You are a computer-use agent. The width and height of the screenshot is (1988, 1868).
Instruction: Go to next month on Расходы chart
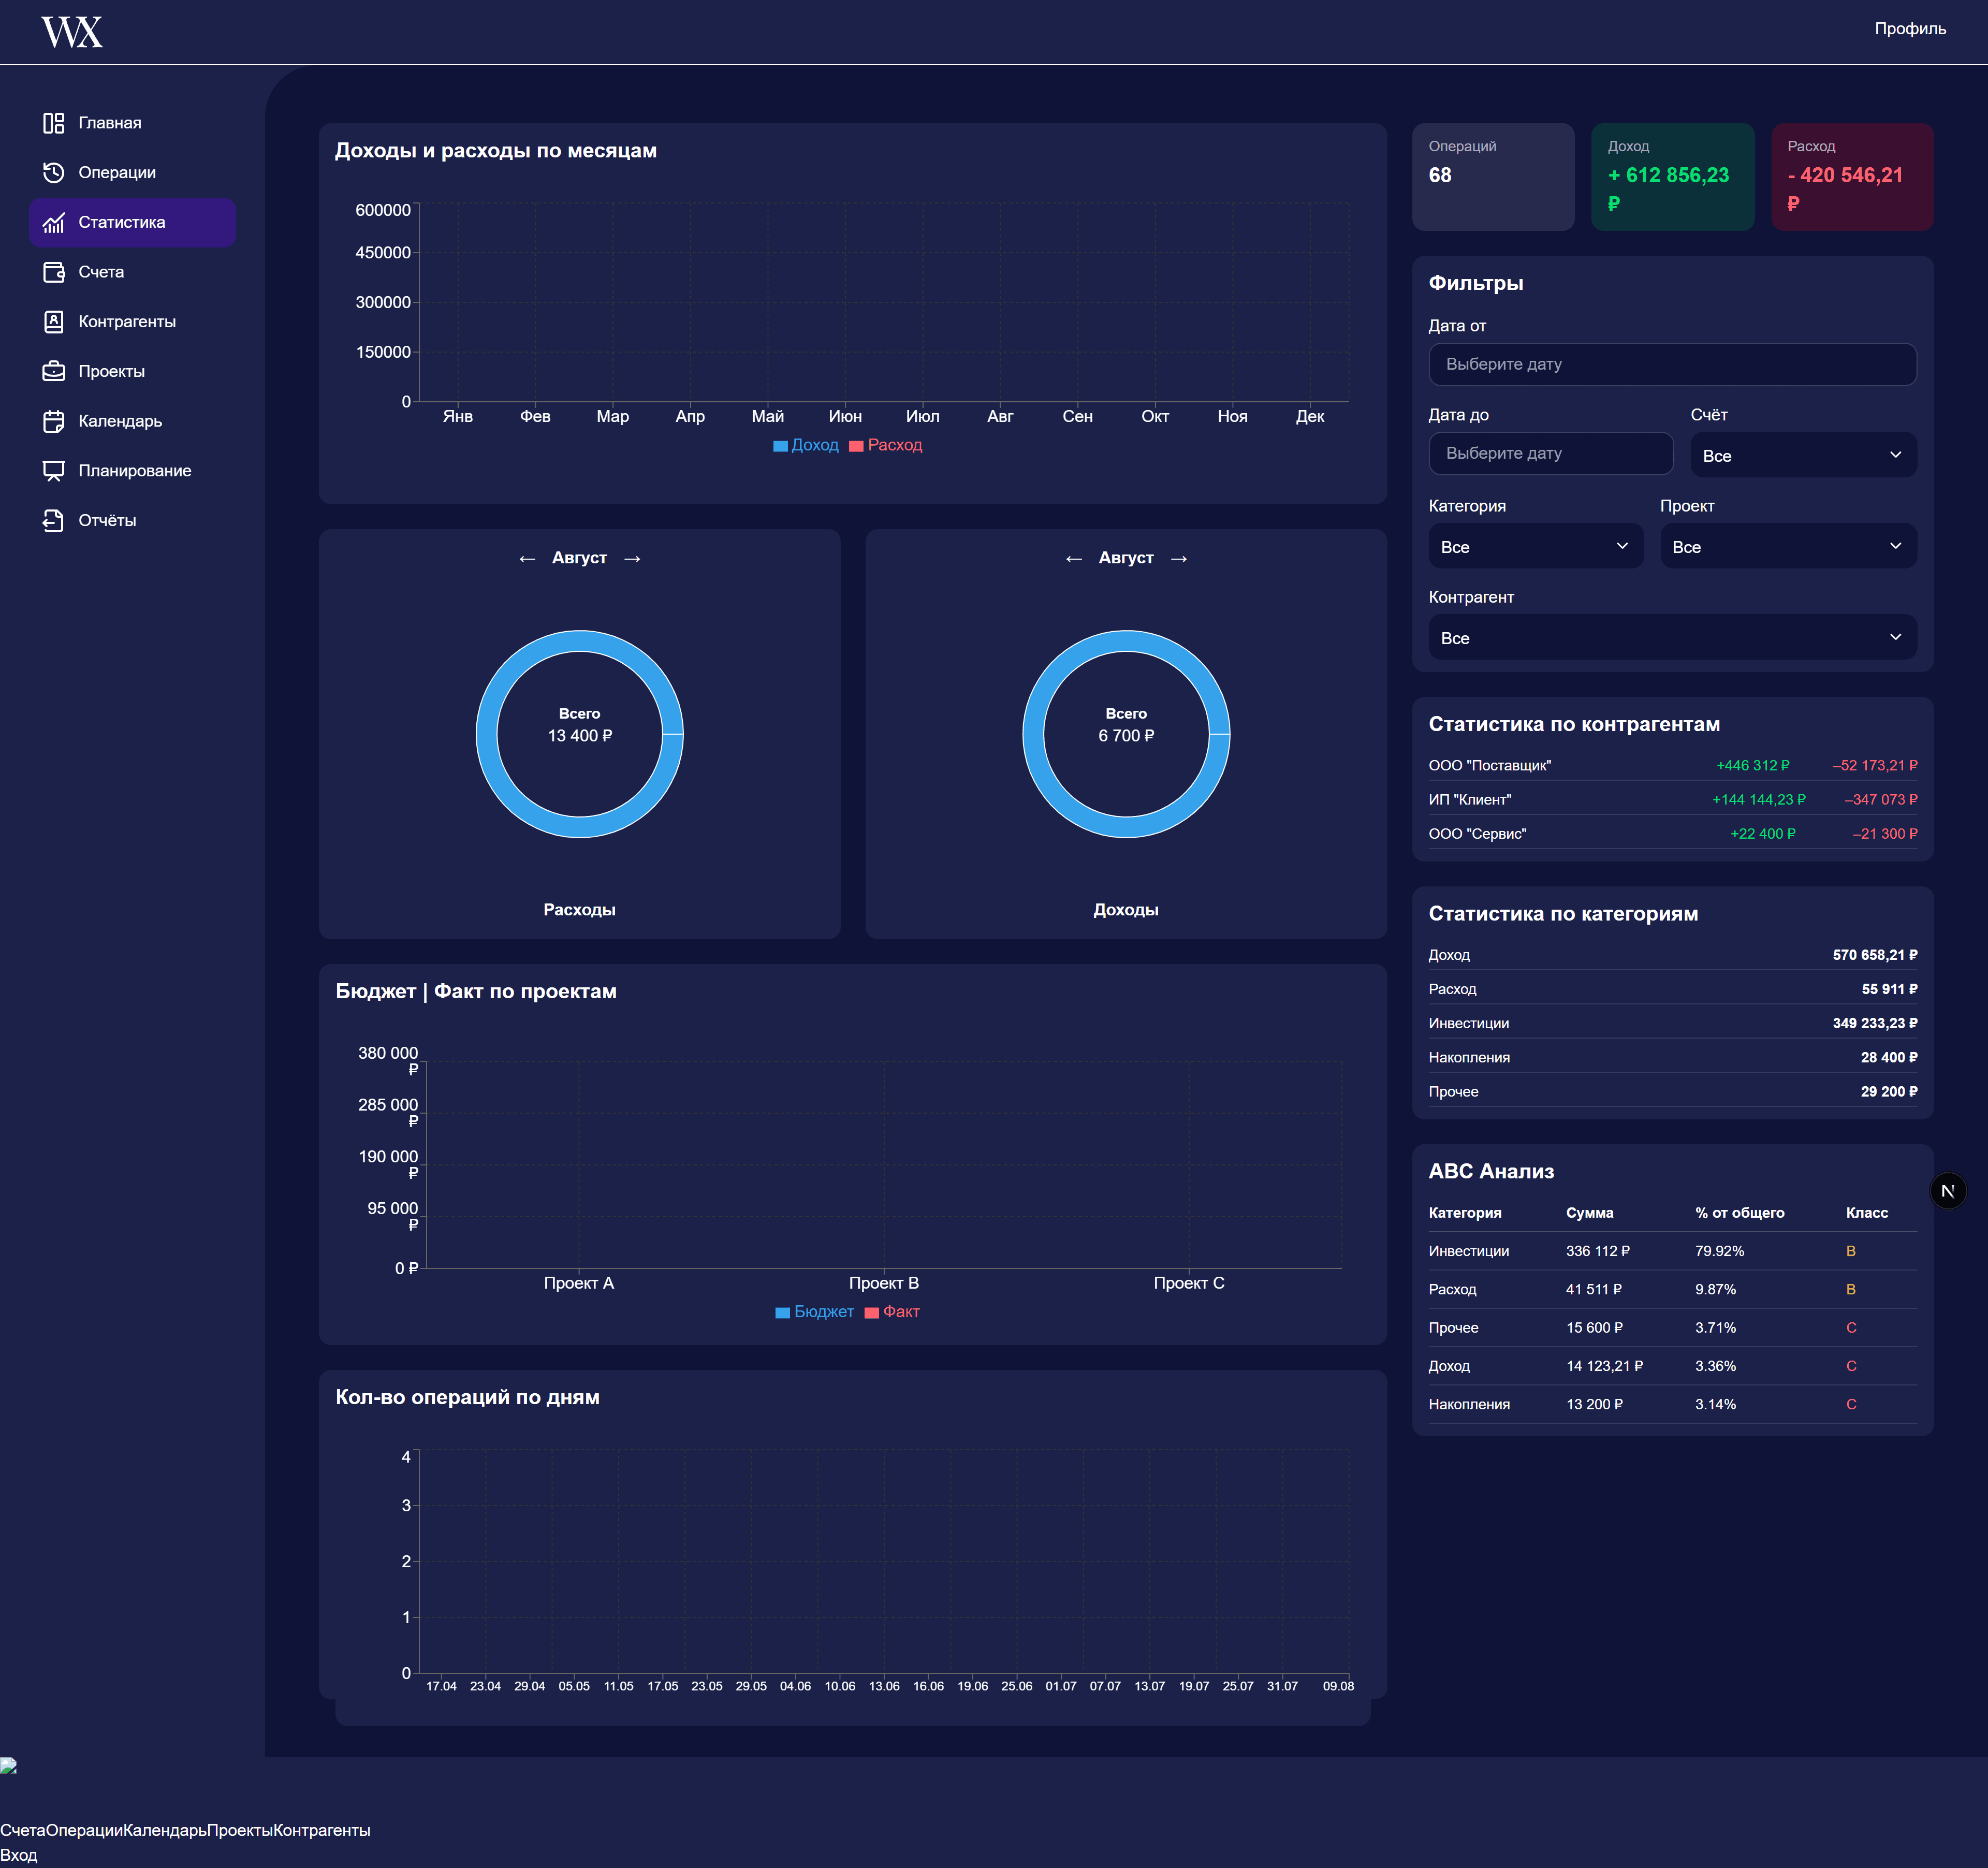(x=632, y=558)
